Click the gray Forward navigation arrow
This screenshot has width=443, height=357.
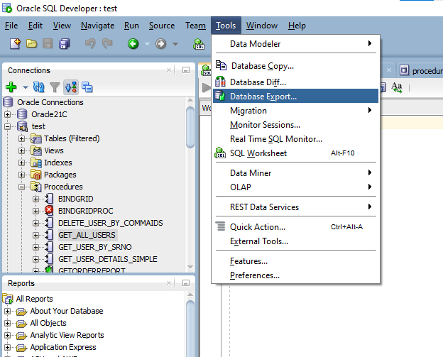click(160, 44)
